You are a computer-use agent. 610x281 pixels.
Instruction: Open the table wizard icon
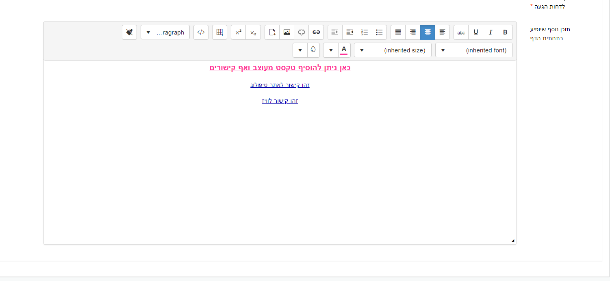[x=219, y=32]
